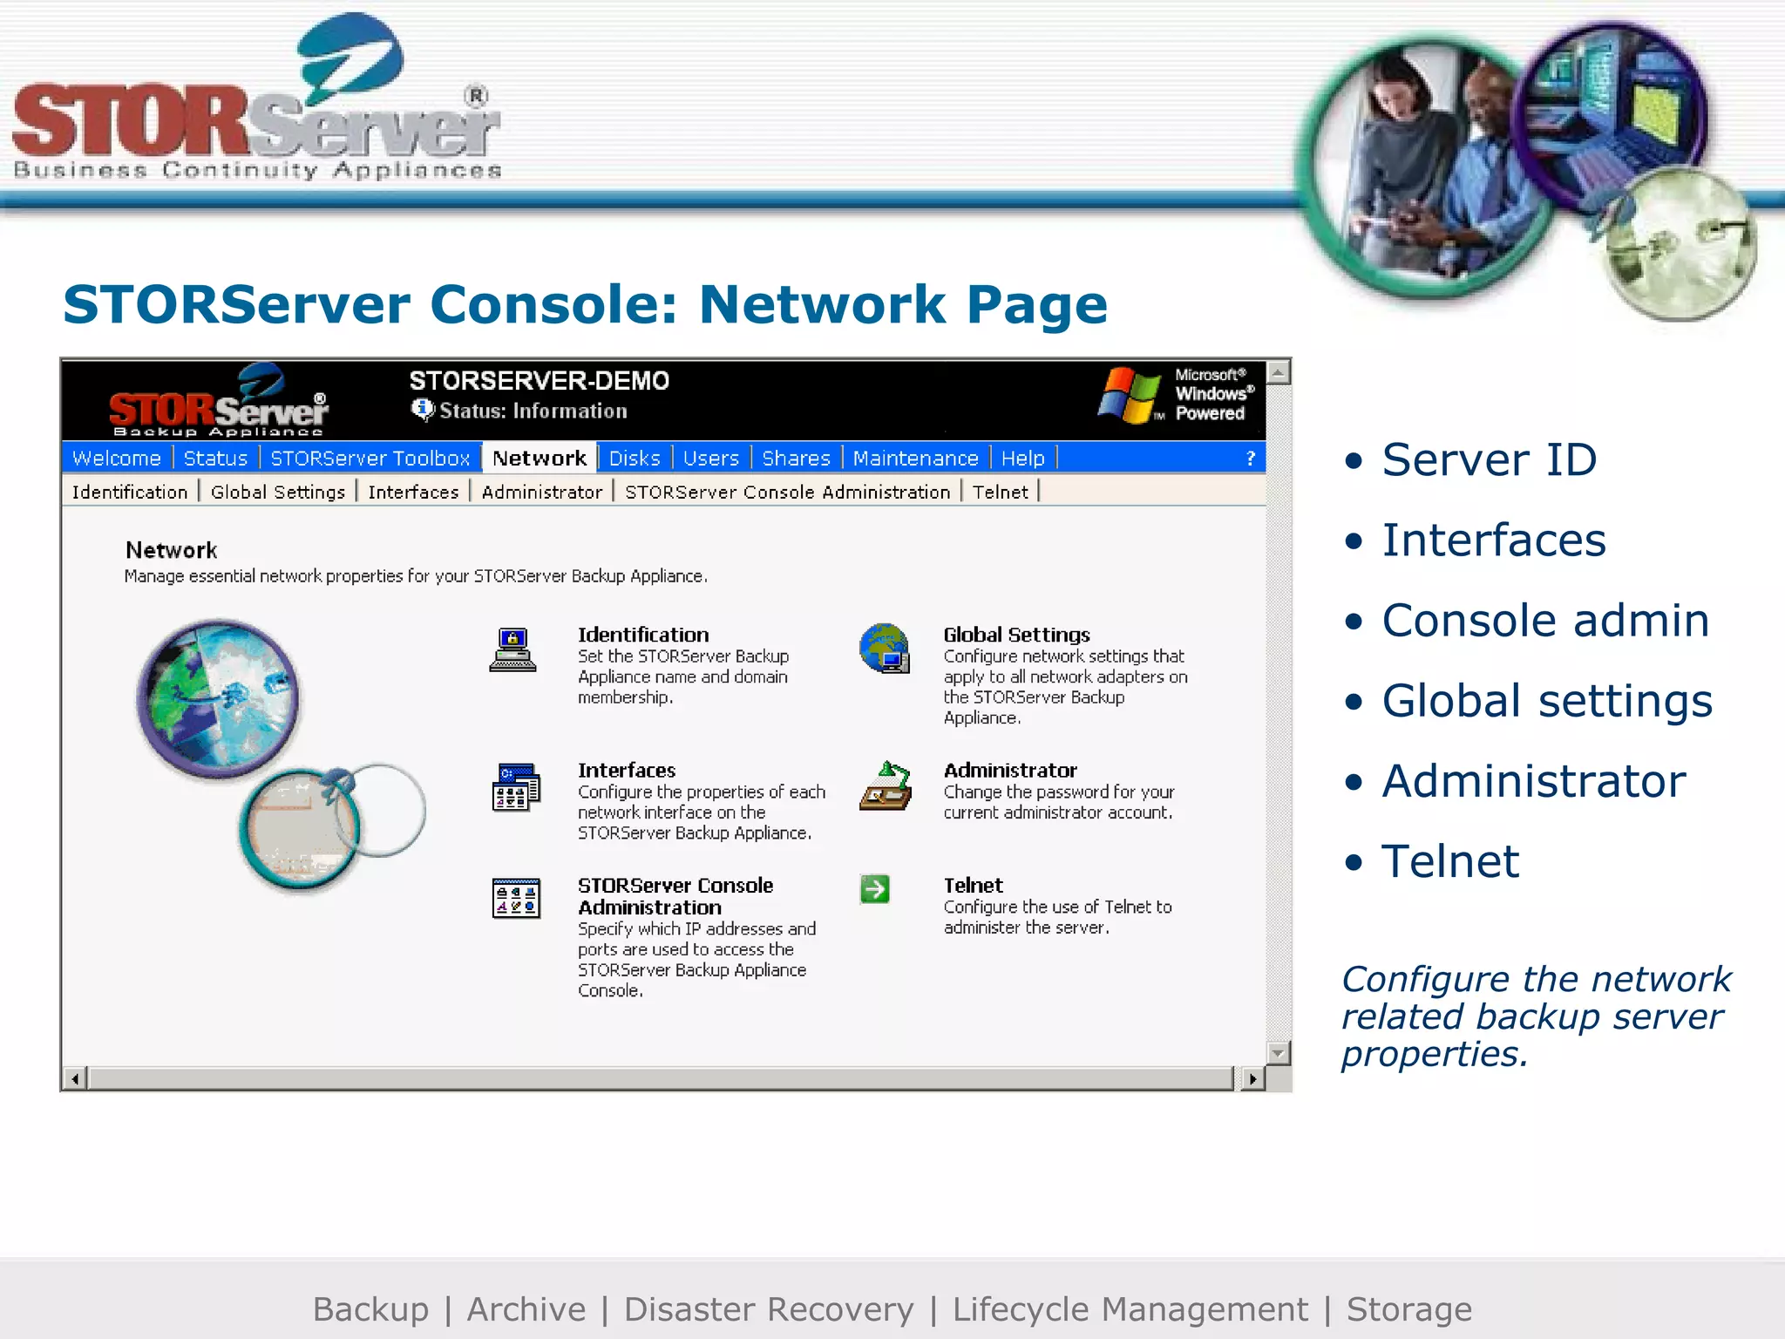1785x1339 pixels.
Task: Open the Disks tab
Action: click(x=635, y=458)
